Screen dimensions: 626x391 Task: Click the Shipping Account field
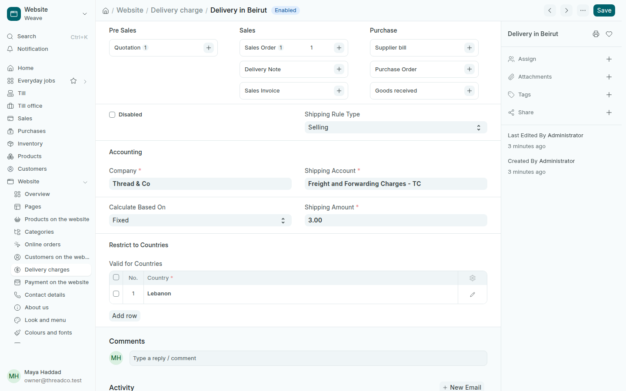pyautogui.click(x=396, y=184)
